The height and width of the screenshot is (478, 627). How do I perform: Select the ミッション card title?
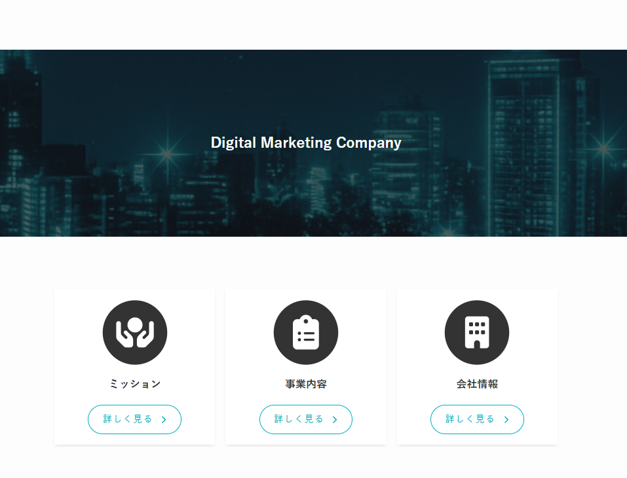click(x=135, y=384)
